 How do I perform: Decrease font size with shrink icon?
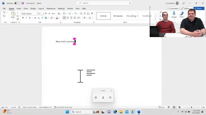49,13
